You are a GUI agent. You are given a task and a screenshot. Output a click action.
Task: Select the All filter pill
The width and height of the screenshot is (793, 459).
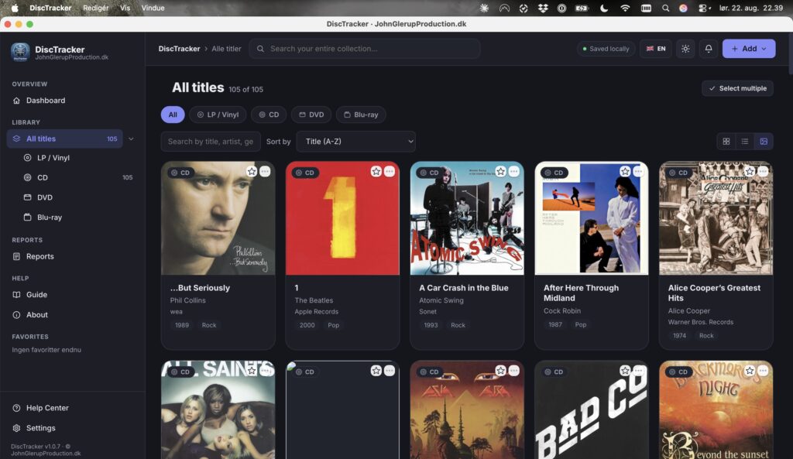[173, 115]
